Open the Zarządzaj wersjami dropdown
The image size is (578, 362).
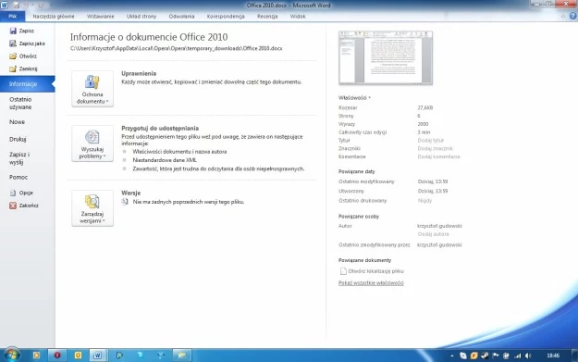(x=92, y=208)
